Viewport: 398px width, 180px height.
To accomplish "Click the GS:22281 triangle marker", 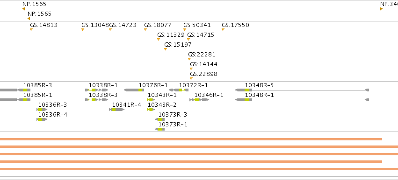I will click(x=189, y=59).
